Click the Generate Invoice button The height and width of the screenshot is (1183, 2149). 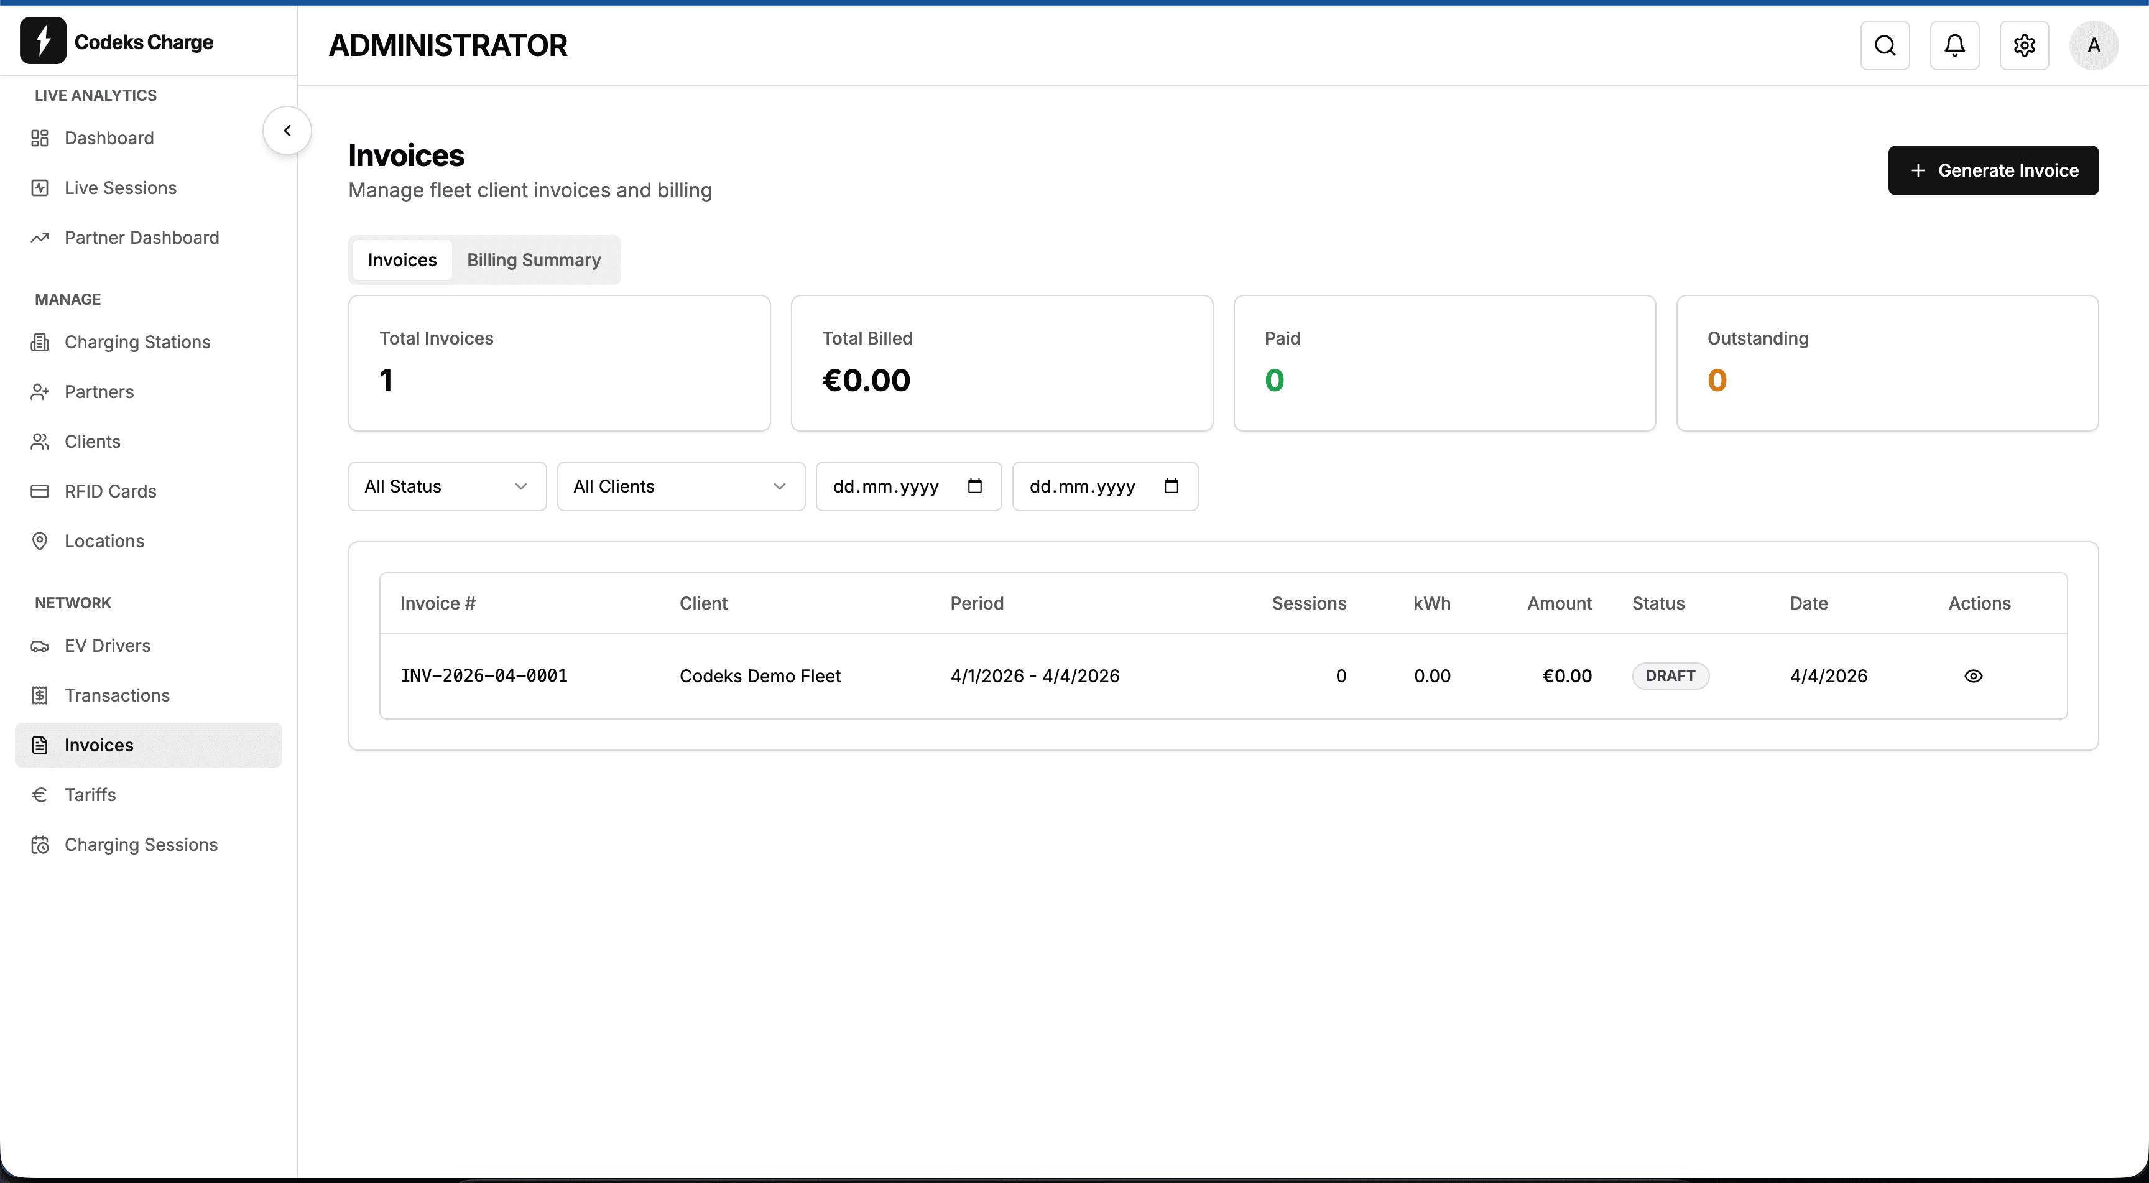(1992, 170)
